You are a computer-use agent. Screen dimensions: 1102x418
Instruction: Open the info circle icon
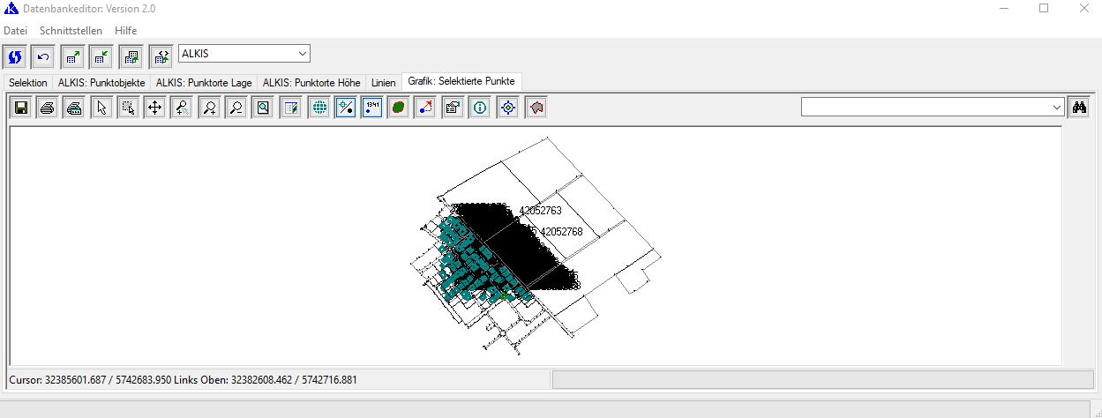[x=480, y=108]
